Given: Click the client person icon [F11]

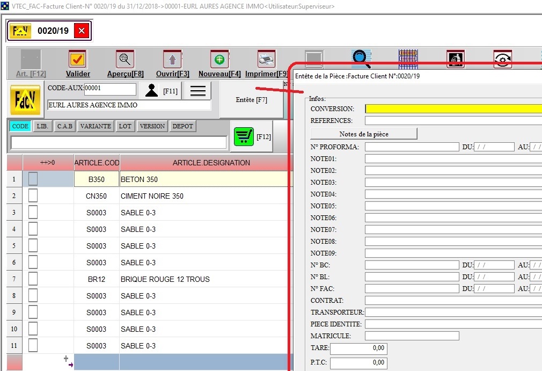Looking at the screenshot, I should [x=152, y=91].
